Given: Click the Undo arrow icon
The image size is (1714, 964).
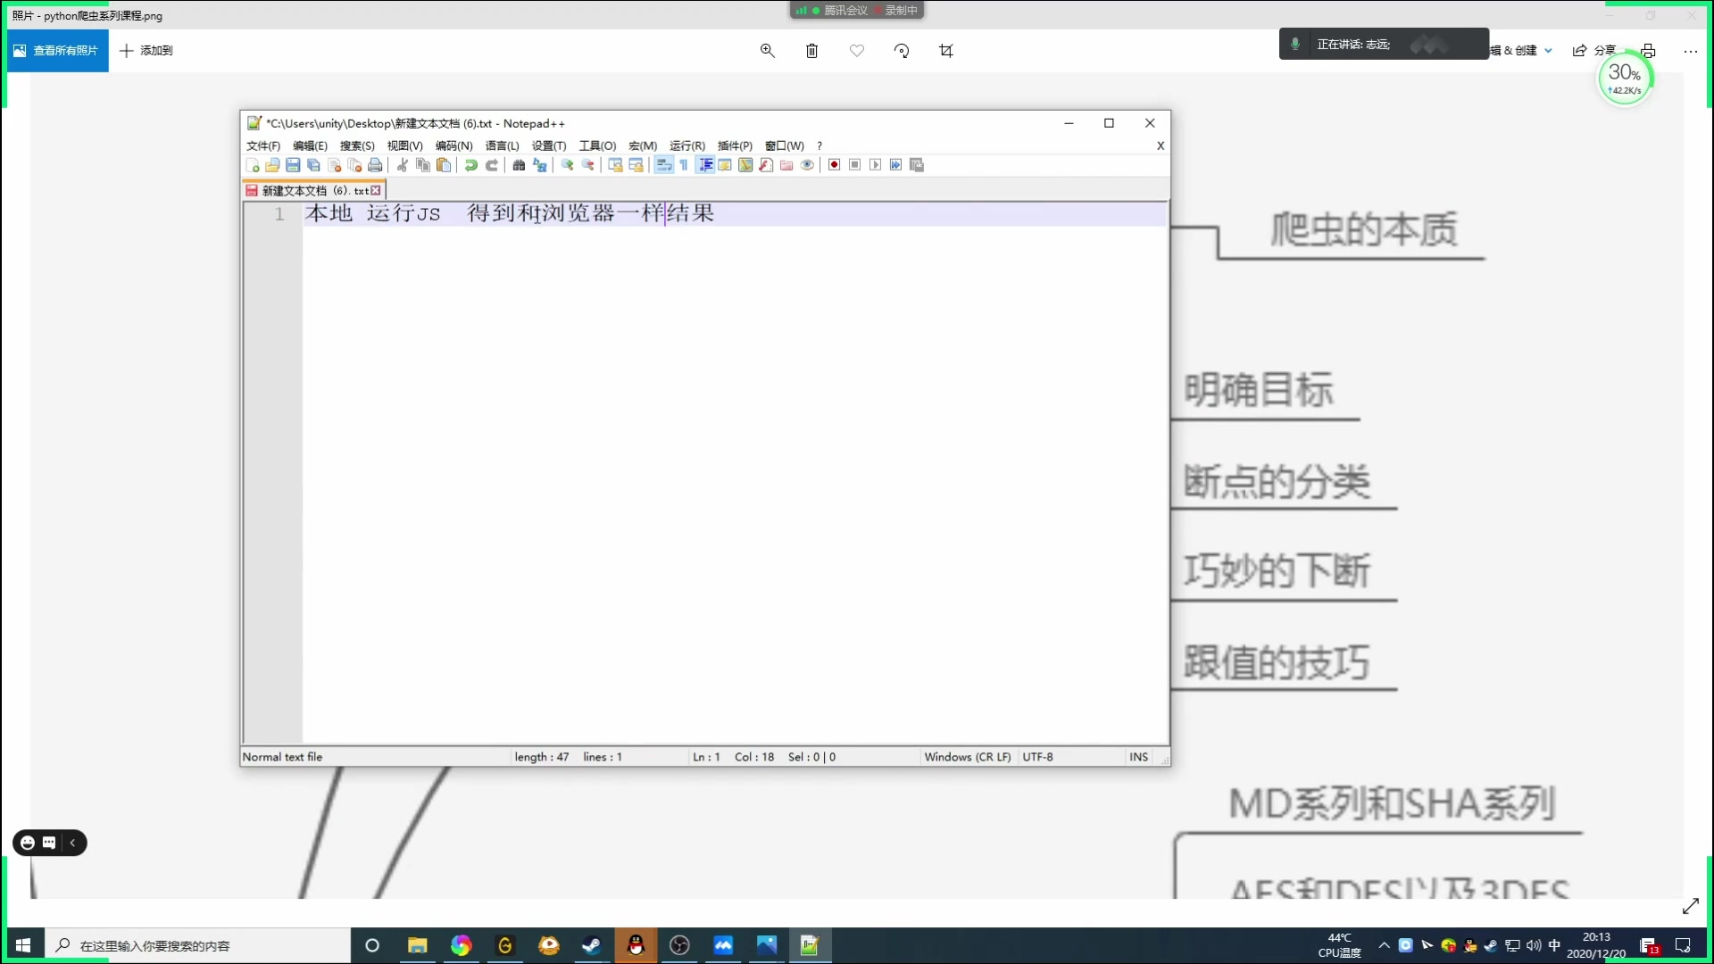Looking at the screenshot, I should [x=470, y=165].
